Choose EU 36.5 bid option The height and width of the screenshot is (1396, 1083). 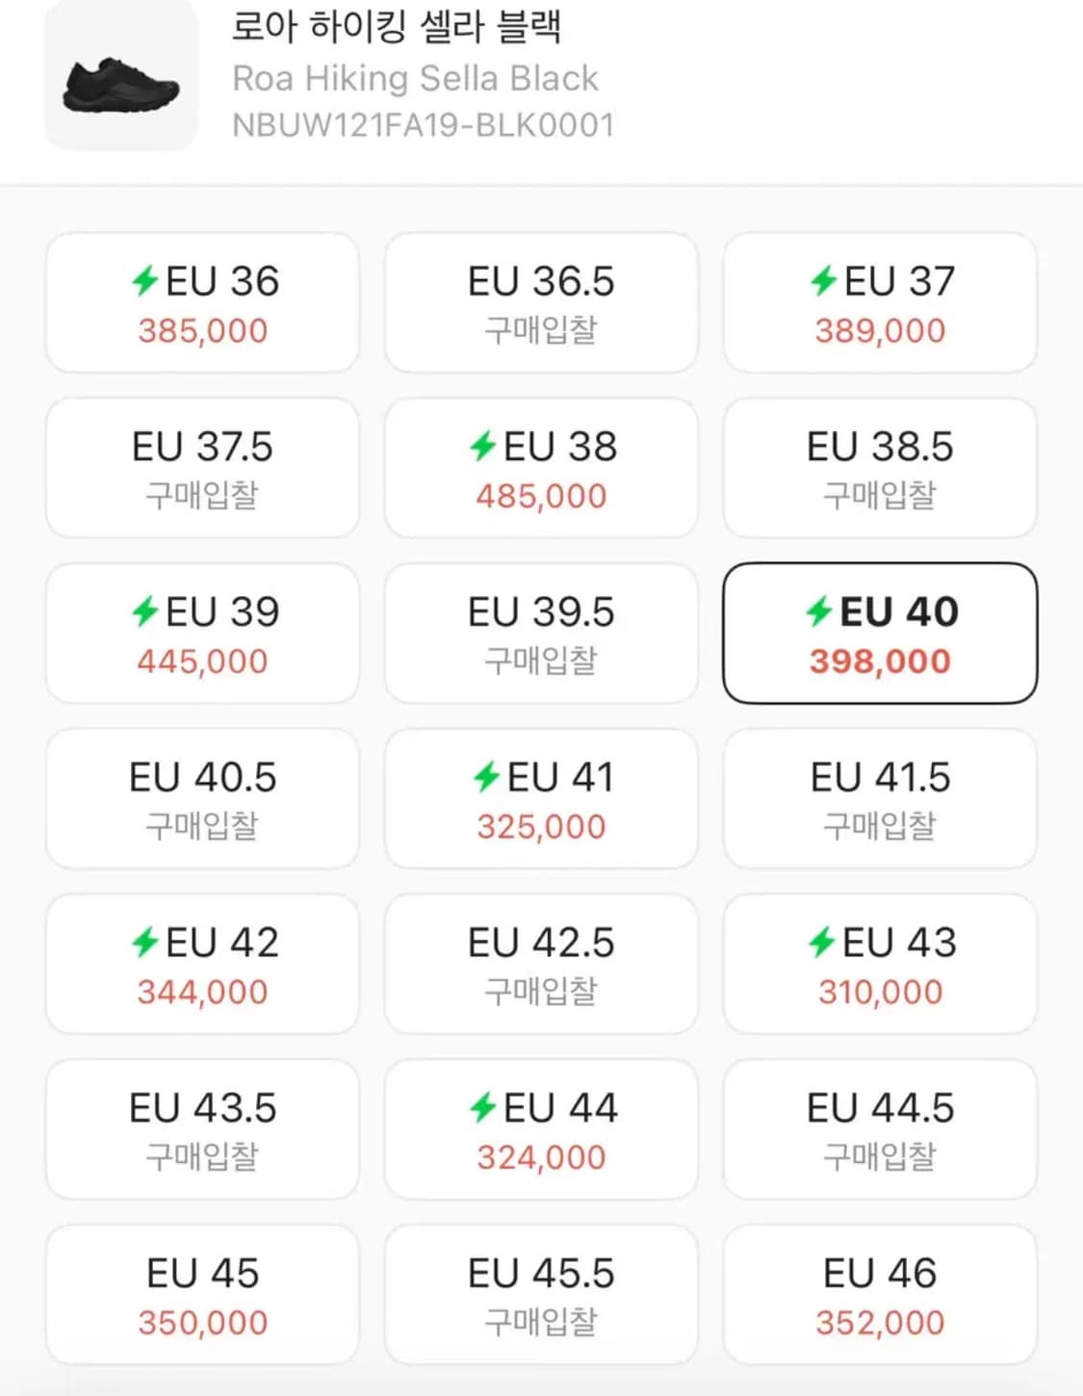click(x=541, y=303)
